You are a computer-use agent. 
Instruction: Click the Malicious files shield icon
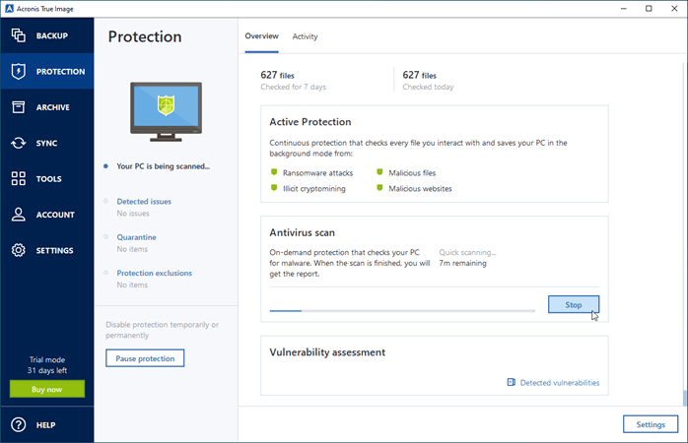pos(379,172)
